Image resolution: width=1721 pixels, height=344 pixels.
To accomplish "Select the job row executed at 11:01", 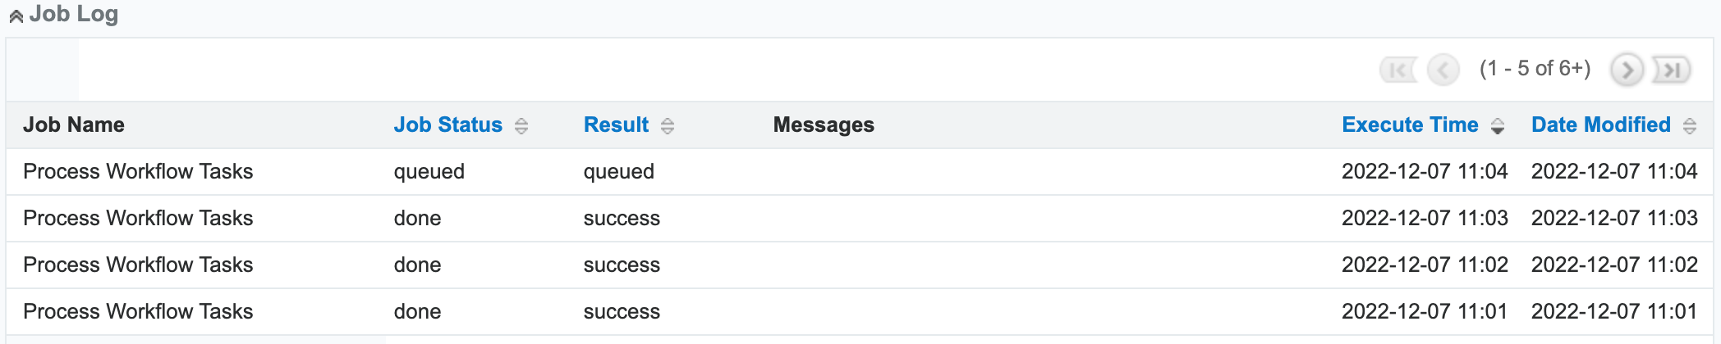I will pyautogui.click(x=138, y=311).
